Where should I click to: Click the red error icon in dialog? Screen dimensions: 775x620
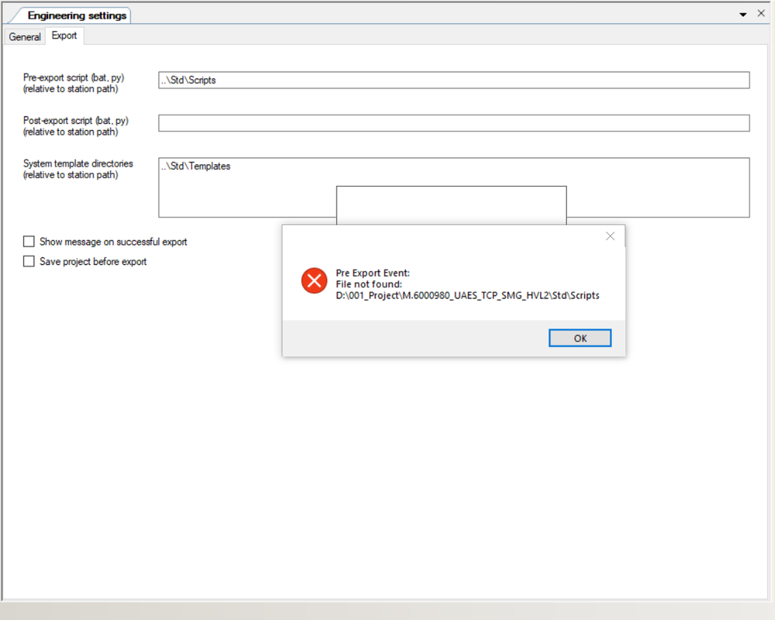pos(314,281)
